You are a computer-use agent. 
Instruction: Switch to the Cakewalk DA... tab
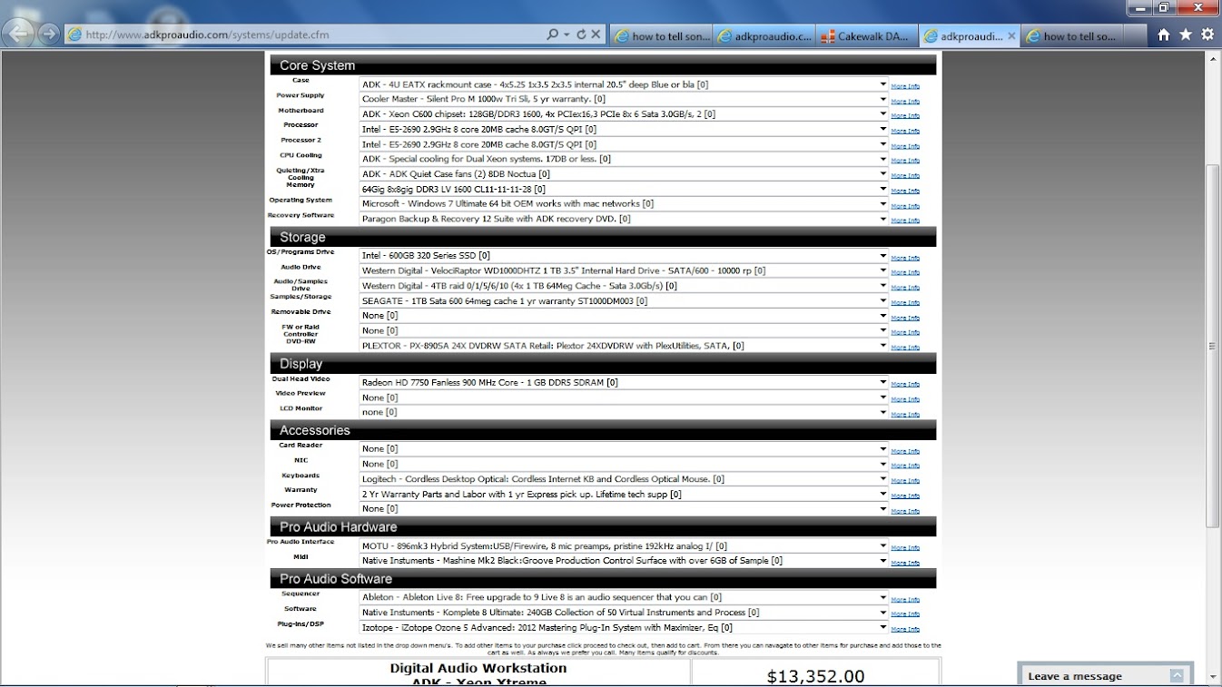pos(866,36)
